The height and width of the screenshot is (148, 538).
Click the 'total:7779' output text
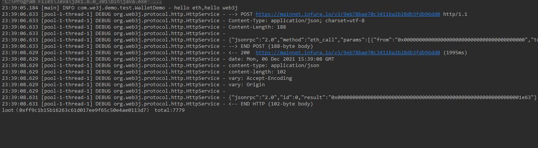[x=170, y=110]
